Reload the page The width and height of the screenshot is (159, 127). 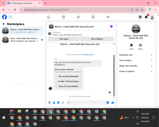15,10
